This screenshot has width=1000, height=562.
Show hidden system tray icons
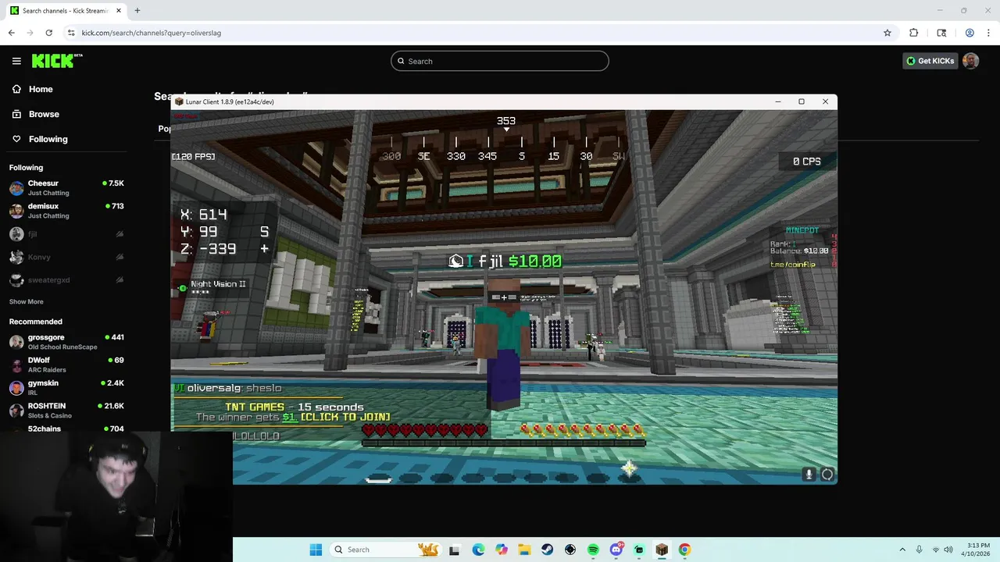pyautogui.click(x=902, y=550)
